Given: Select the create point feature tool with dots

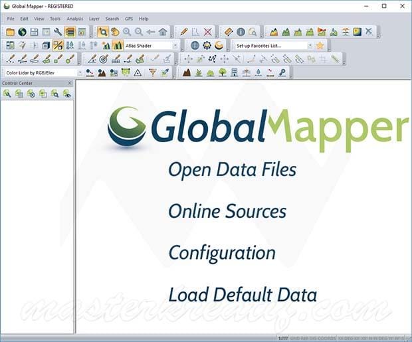Looking at the screenshot, I should (10, 59).
